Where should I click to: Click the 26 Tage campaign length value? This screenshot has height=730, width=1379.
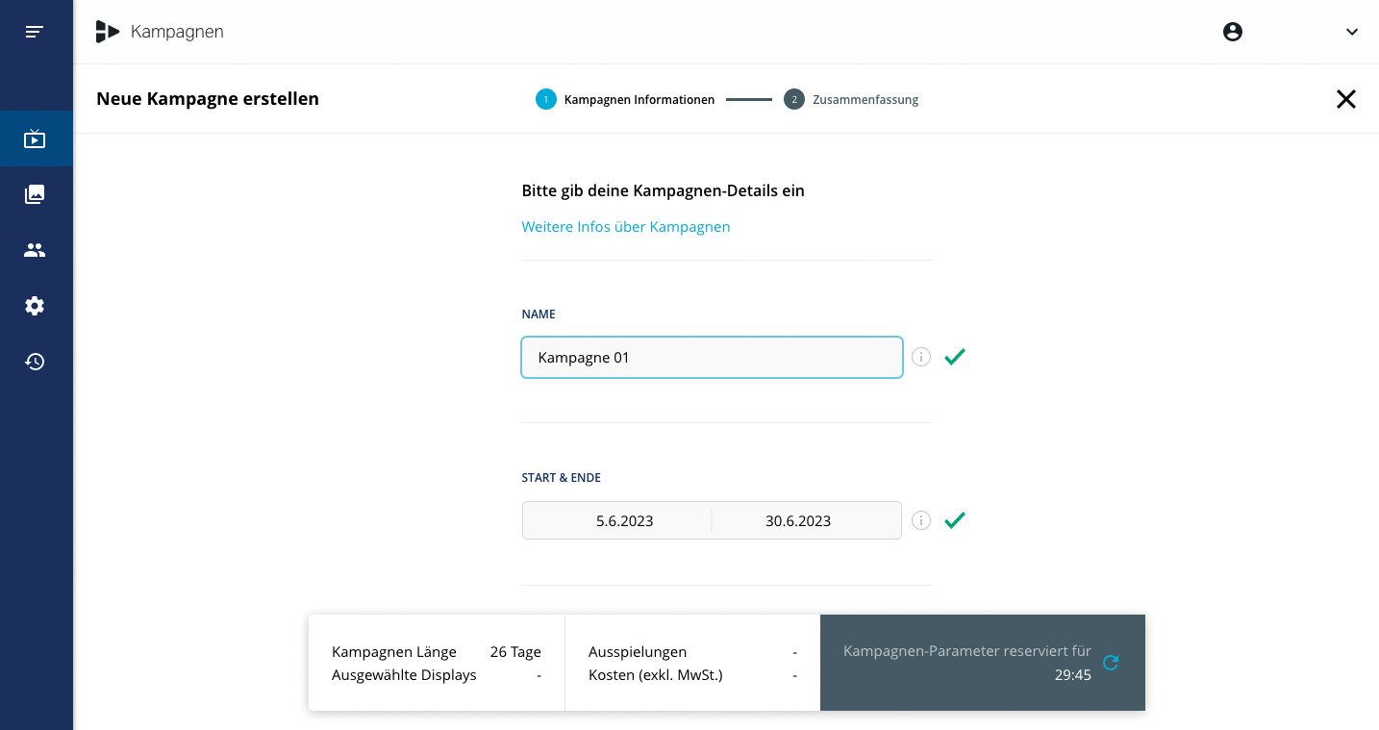point(515,652)
